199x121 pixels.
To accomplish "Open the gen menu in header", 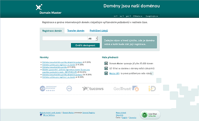I will pos(128,16).
